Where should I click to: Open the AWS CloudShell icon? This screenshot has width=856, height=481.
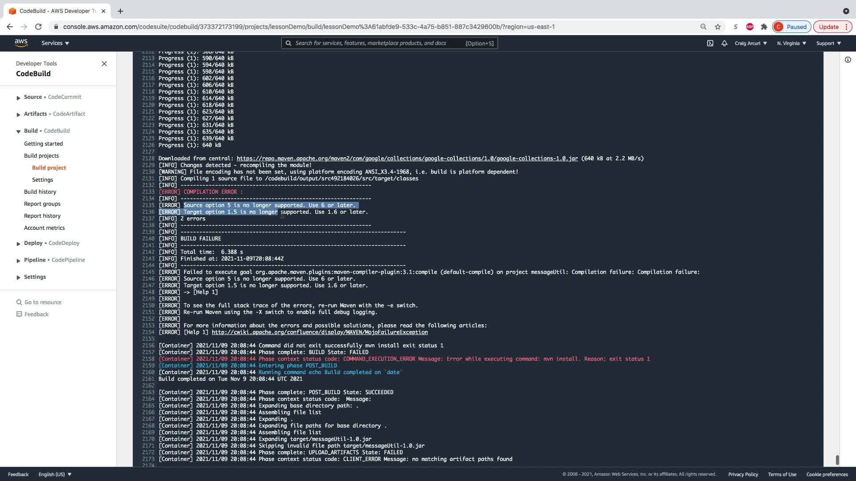pyautogui.click(x=710, y=43)
